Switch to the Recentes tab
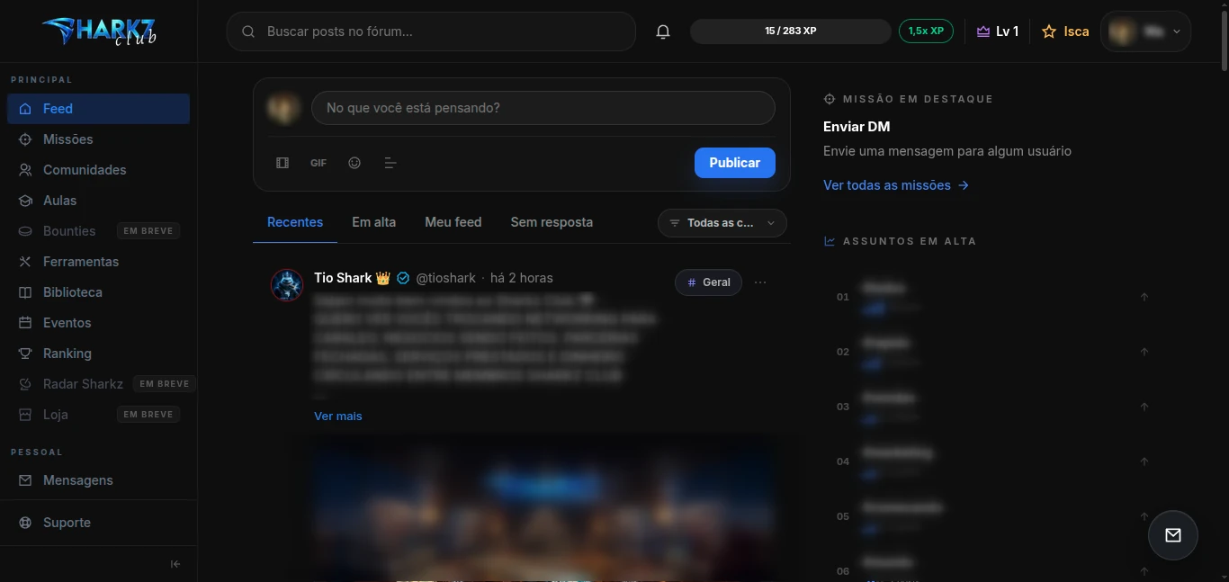 coord(295,222)
